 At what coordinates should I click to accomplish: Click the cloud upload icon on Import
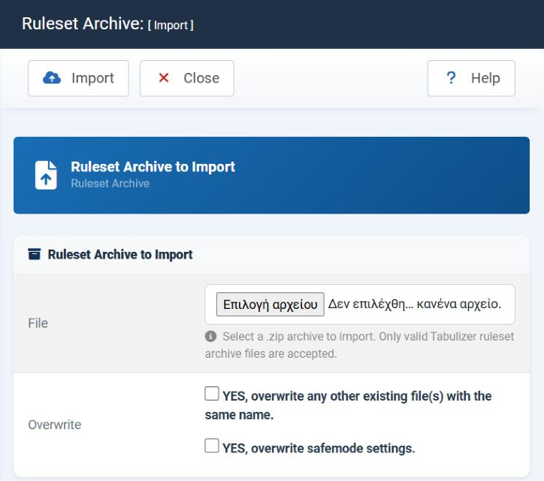pos(52,78)
